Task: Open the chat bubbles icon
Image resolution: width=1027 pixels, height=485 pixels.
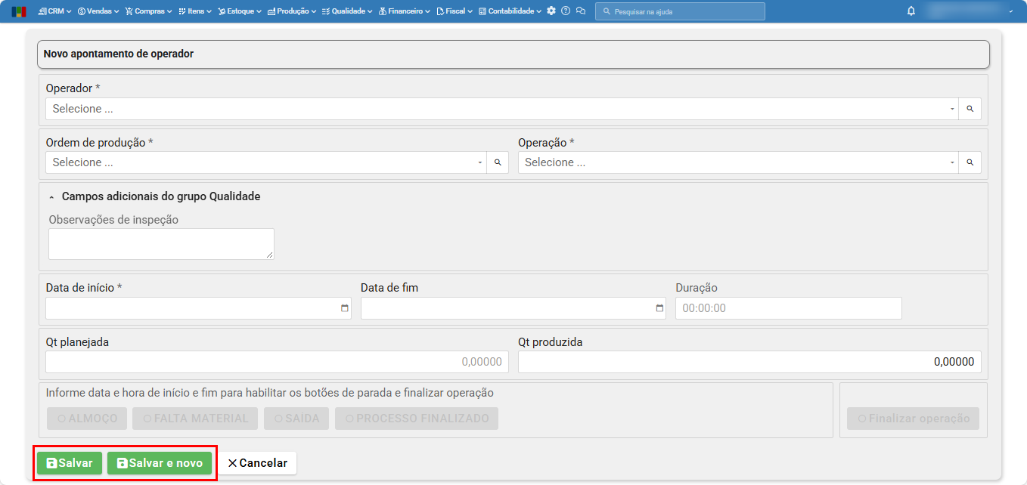Action: 581,11
